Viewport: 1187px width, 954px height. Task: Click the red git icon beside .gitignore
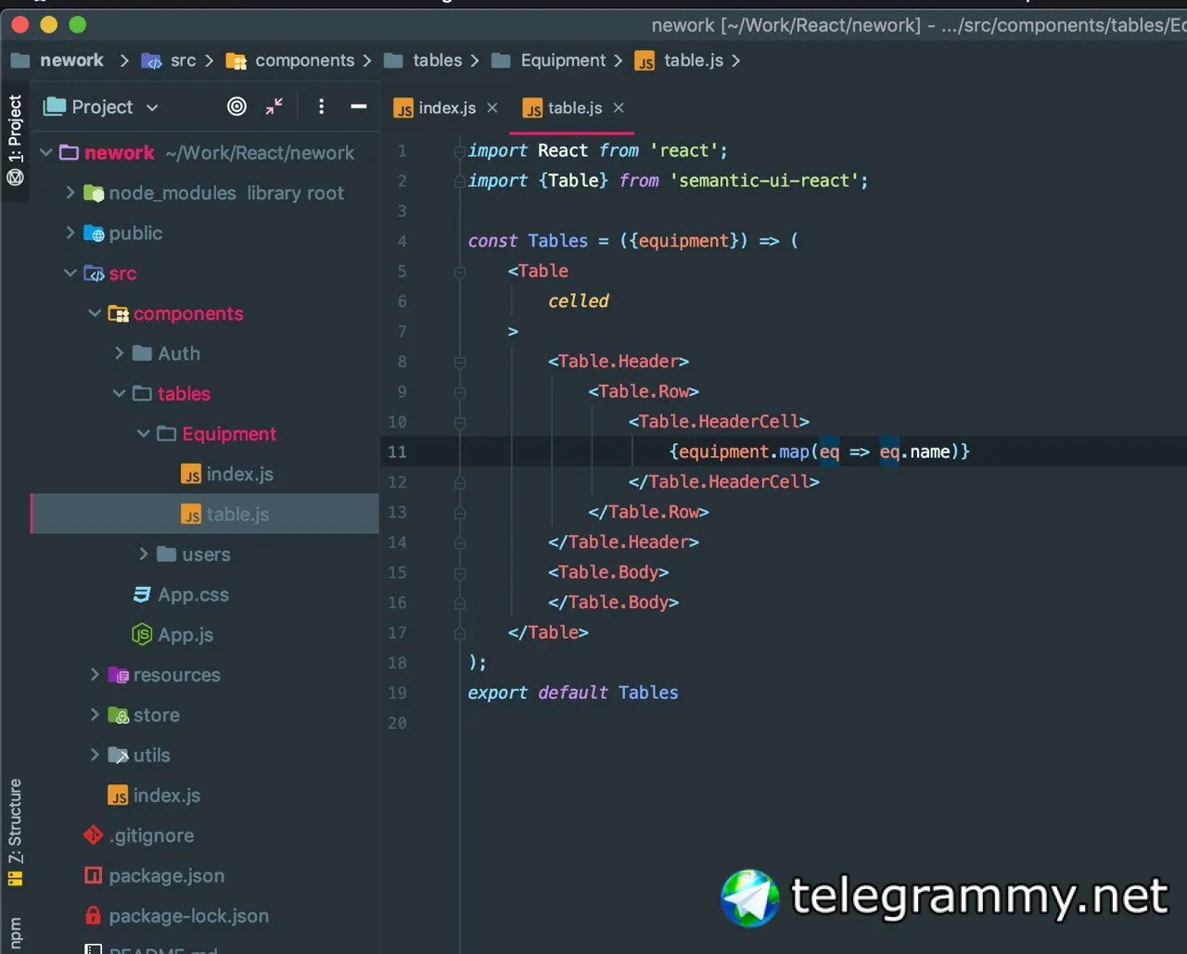[x=94, y=835]
